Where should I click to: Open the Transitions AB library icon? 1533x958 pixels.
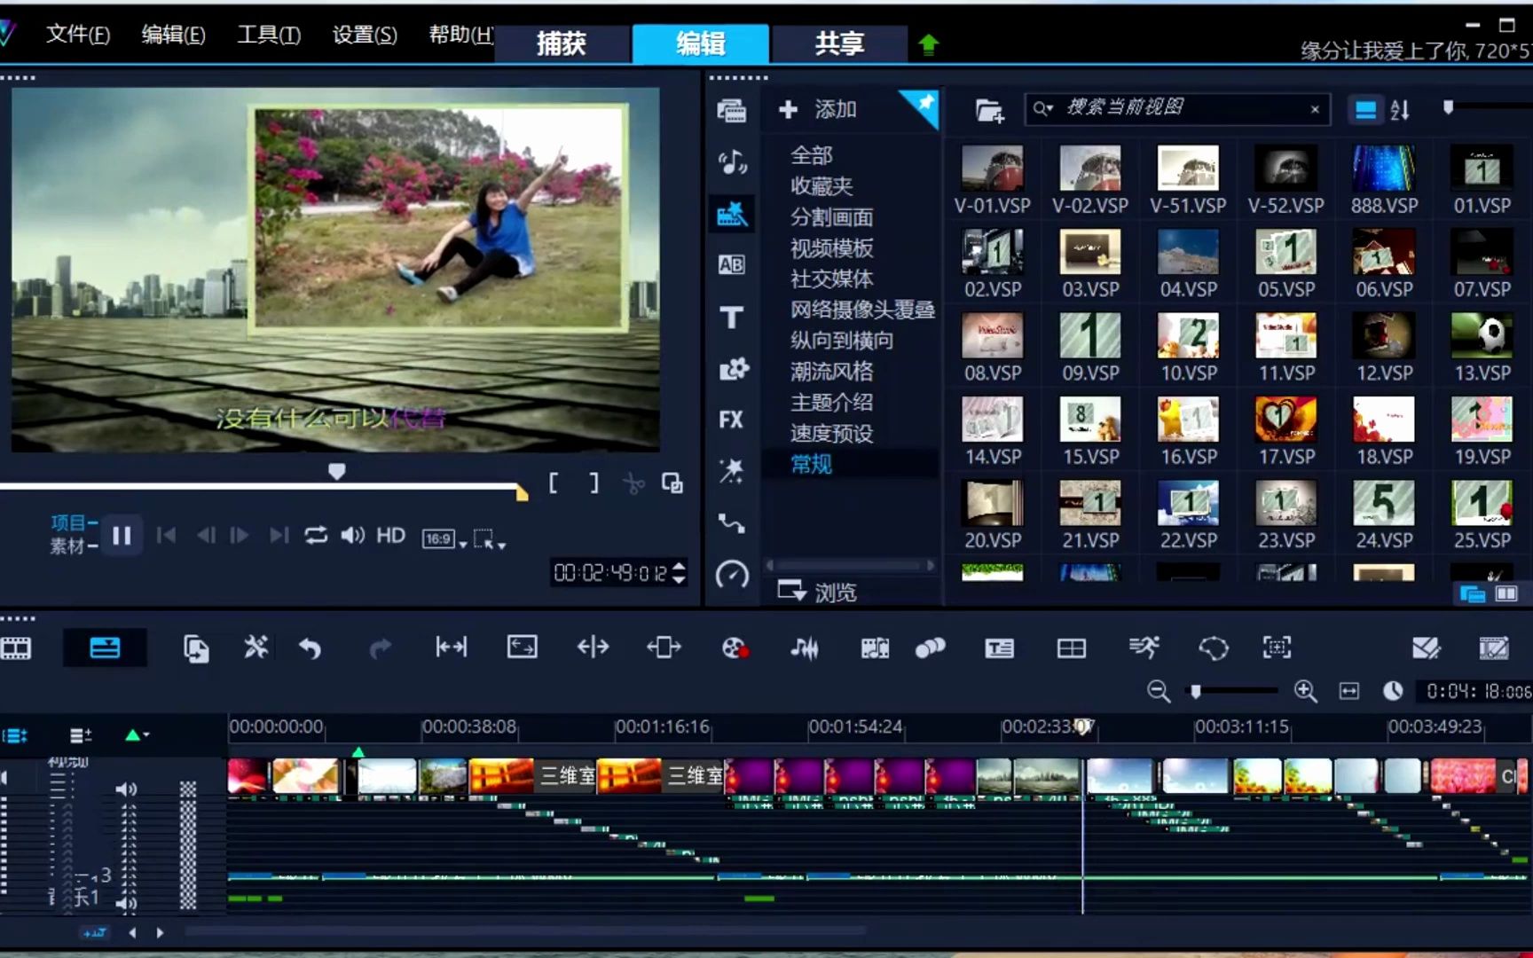pos(731,264)
